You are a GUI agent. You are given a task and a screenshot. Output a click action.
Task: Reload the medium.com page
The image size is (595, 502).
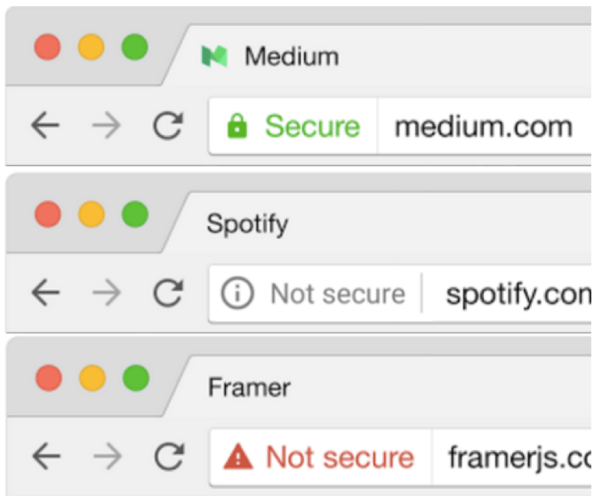[167, 126]
